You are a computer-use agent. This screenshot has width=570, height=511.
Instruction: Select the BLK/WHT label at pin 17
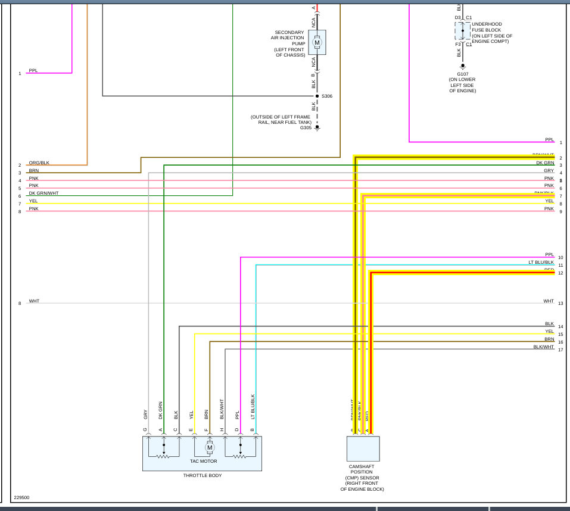(x=543, y=347)
